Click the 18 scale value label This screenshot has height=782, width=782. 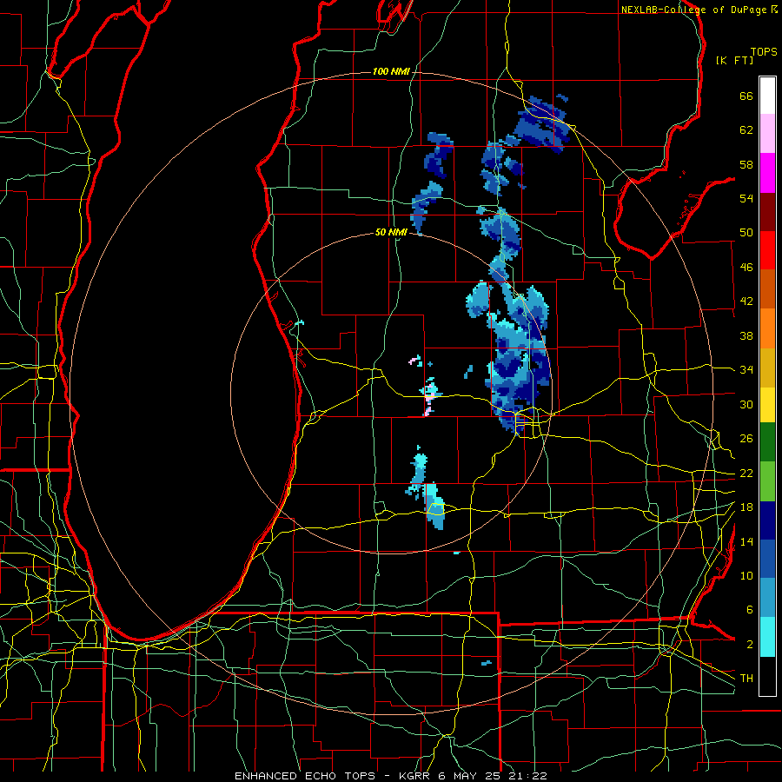tap(746, 507)
